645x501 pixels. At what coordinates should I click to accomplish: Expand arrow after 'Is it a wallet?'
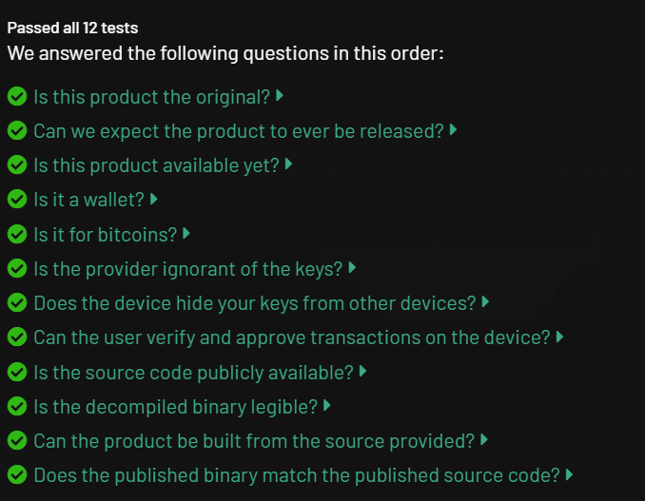[x=154, y=199]
